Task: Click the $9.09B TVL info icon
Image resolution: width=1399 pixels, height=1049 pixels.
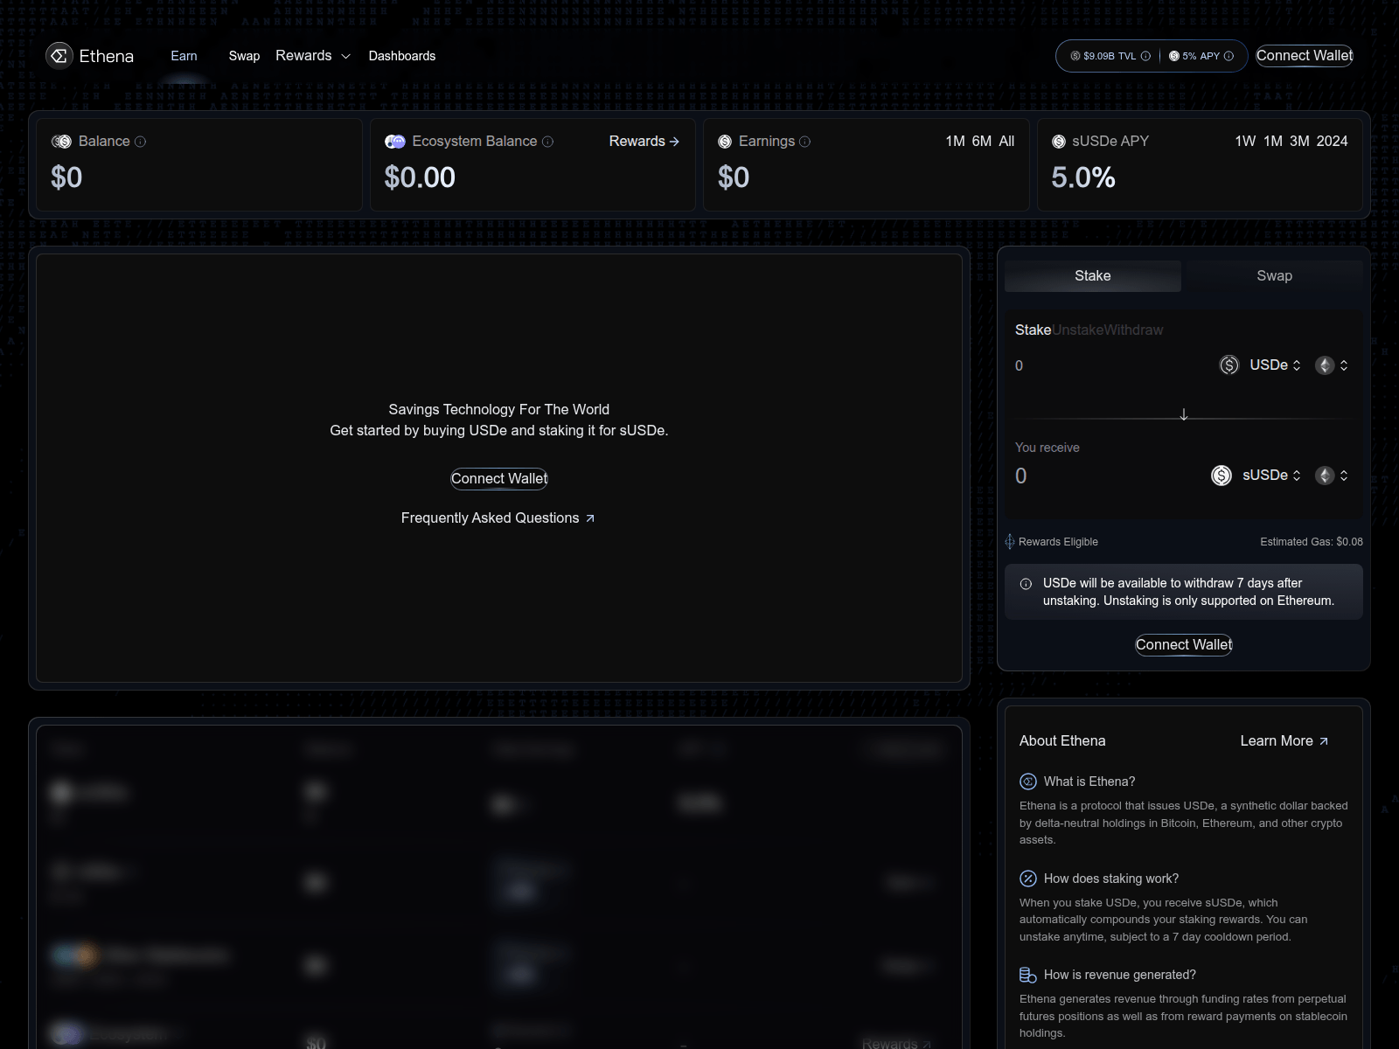Action: pos(1146,55)
